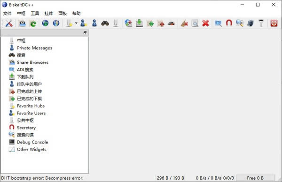The width and height of the screenshot is (282, 182).
Task: Click the red X toolbar icon
Action: point(205,23)
